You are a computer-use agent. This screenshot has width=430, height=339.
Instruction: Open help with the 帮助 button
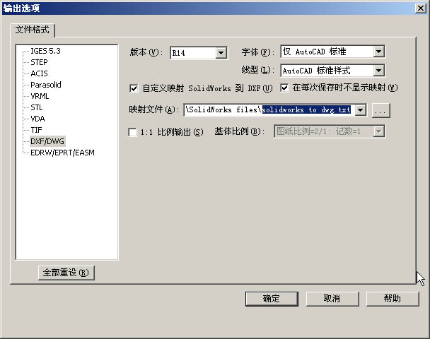pyautogui.click(x=393, y=299)
